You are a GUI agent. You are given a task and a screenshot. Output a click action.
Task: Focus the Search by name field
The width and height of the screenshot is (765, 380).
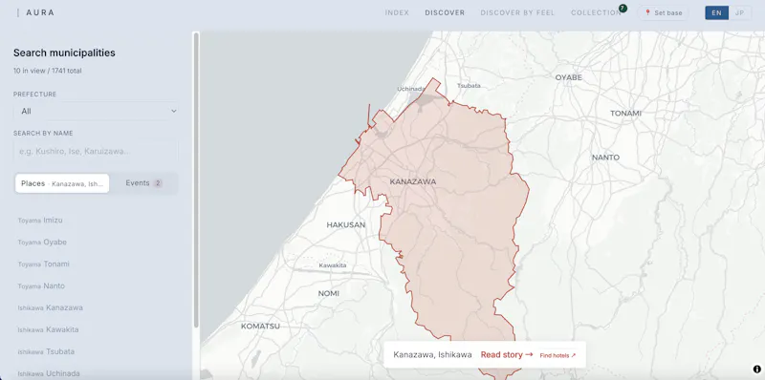96,151
